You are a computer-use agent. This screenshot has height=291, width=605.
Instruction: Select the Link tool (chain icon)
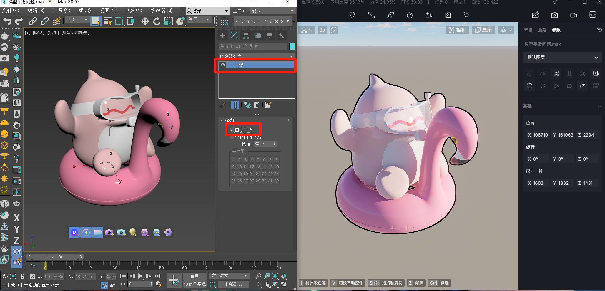pos(33,21)
